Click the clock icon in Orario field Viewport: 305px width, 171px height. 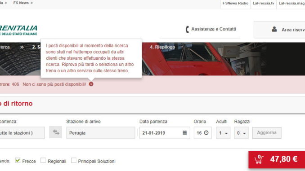206,133
